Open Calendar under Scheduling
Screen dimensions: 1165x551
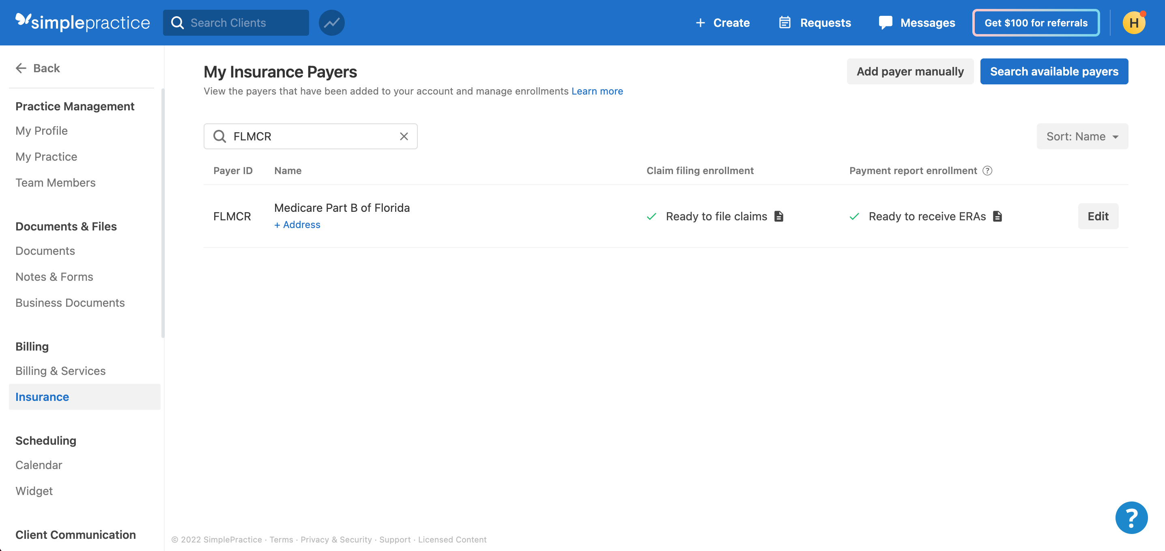point(39,465)
